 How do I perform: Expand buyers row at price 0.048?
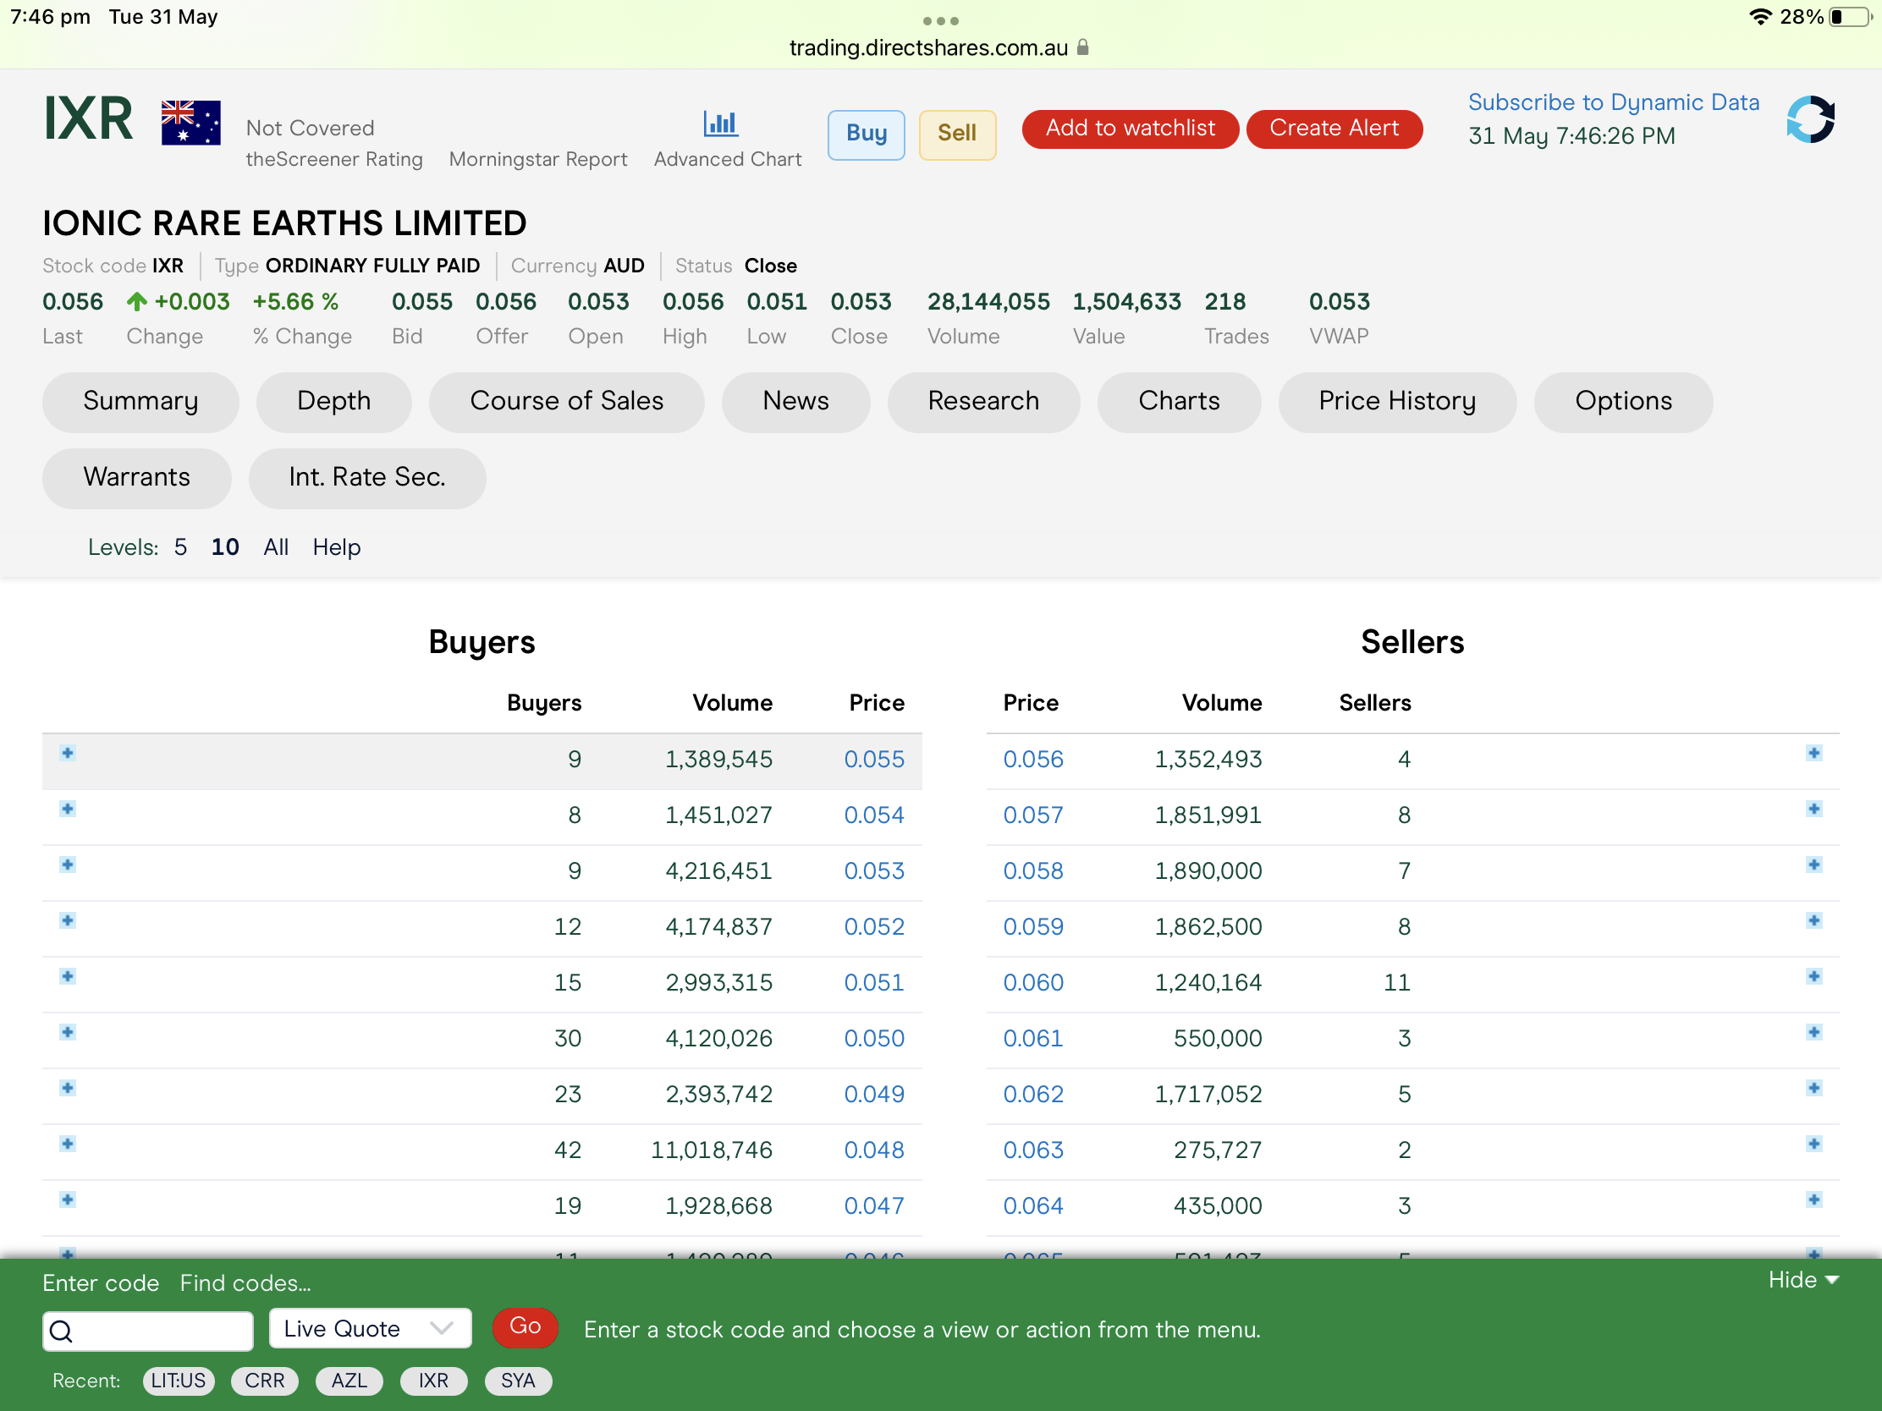pyautogui.click(x=68, y=1144)
